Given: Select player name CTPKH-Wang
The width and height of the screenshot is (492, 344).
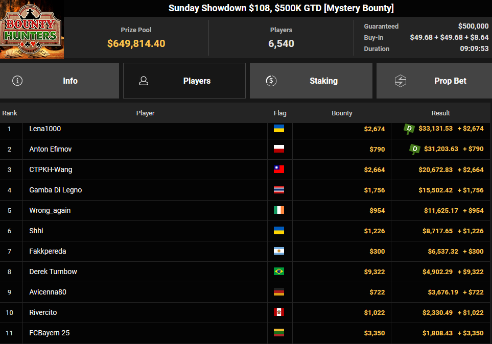Looking at the screenshot, I should [51, 169].
